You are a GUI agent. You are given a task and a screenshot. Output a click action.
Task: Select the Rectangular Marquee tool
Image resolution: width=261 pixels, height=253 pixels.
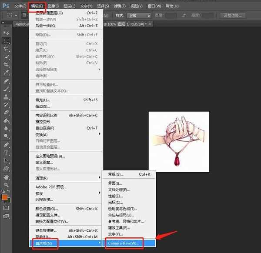(7, 41)
